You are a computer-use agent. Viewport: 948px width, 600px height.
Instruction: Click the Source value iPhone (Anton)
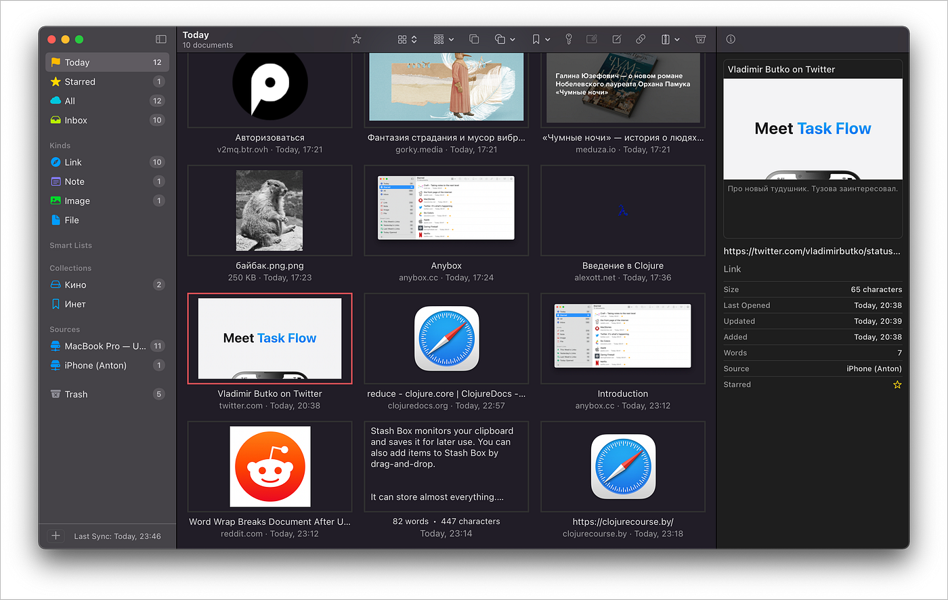pos(874,368)
